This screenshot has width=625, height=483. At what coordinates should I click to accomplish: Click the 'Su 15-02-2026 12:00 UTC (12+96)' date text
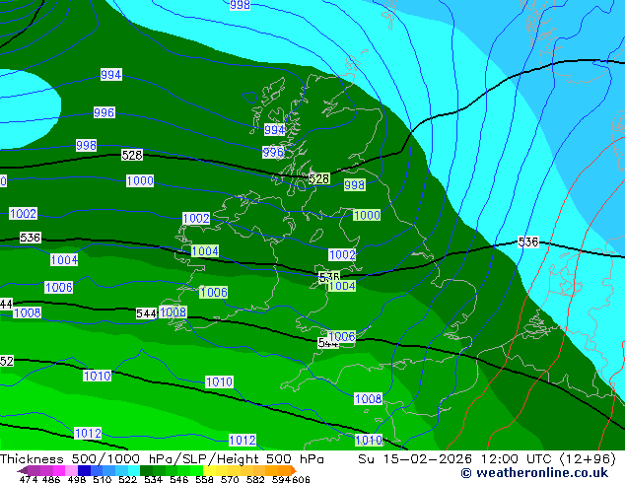pyautogui.click(x=487, y=459)
